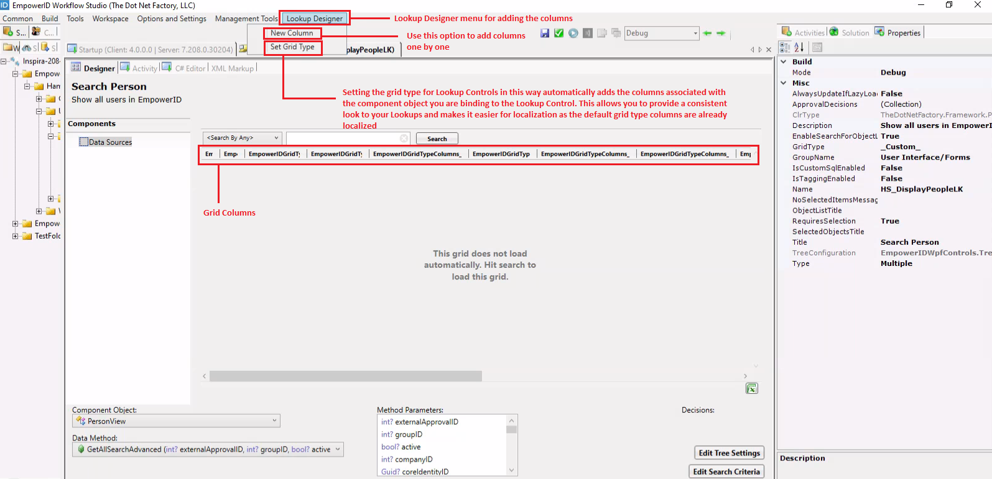Screen dimensions: 992x479
Task: Click the Search button
Action: [437, 139]
